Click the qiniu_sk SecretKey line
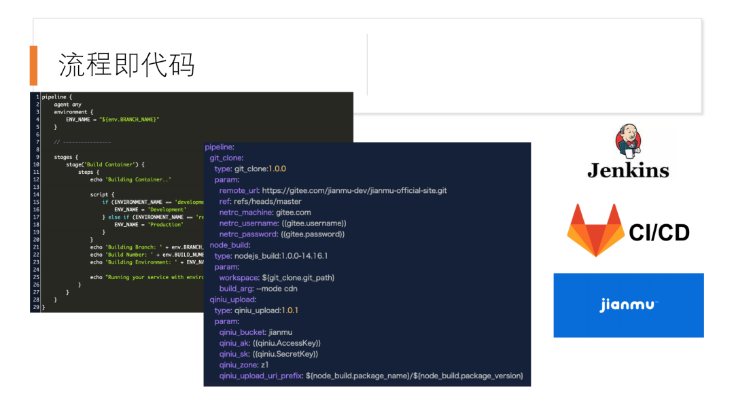This screenshot has width=734, height=413. point(268,354)
